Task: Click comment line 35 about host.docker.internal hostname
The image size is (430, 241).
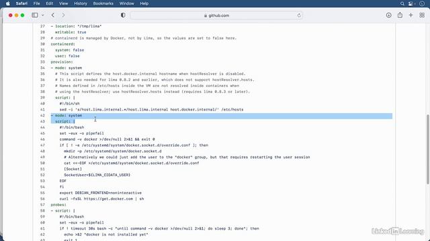Action: [150, 74]
